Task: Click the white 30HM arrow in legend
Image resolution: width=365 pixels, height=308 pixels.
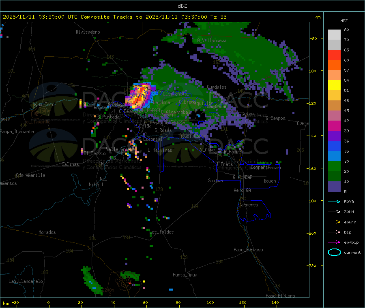Action: (334, 212)
